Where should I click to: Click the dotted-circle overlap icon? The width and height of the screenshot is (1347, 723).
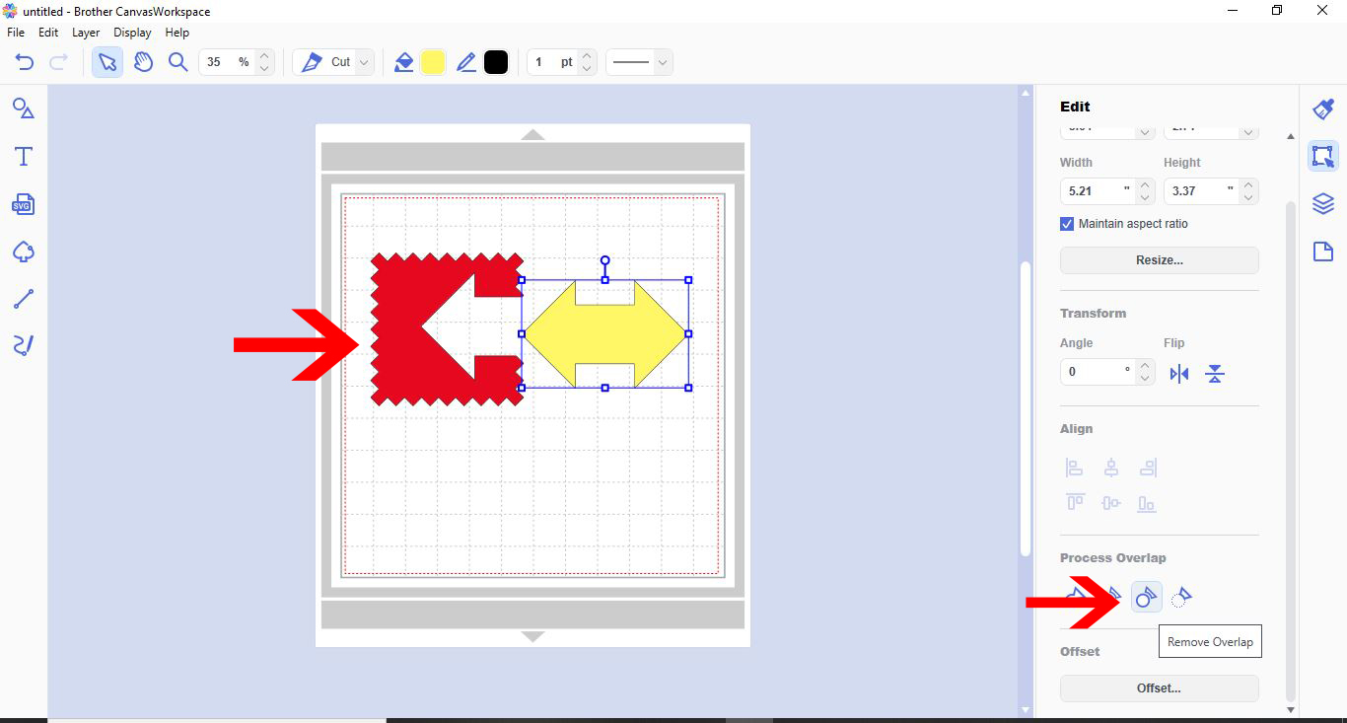point(1181,596)
